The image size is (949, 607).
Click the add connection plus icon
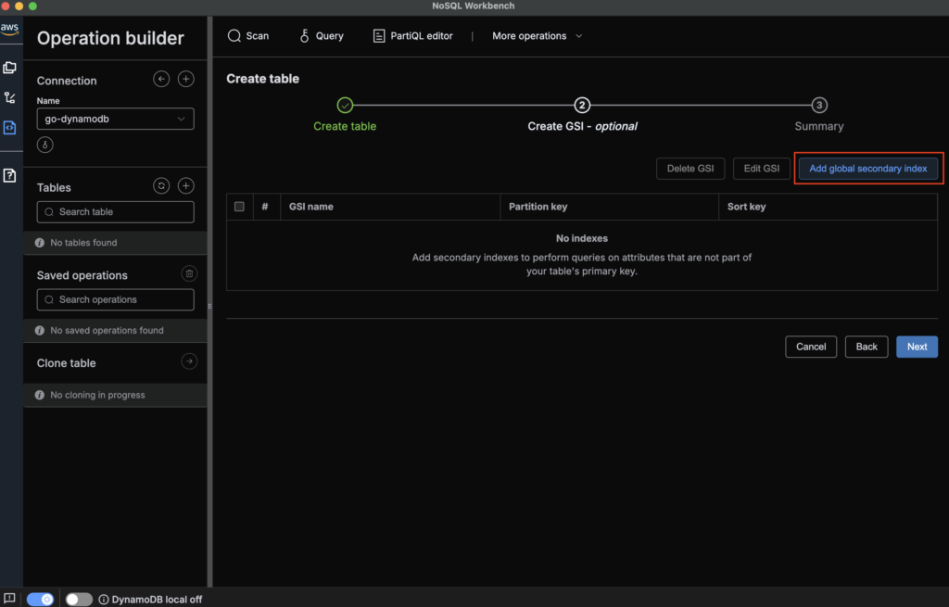[185, 80]
